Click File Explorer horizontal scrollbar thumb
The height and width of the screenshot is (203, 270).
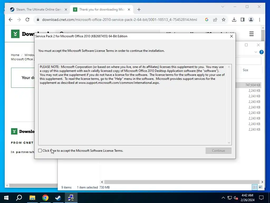(182, 182)
